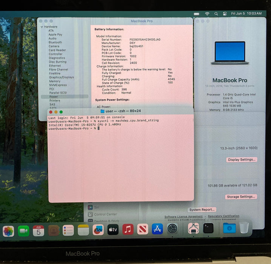Click the Terminal window title text
The height and width of the screenshot is (264, 271).
(x=123, y=111)
